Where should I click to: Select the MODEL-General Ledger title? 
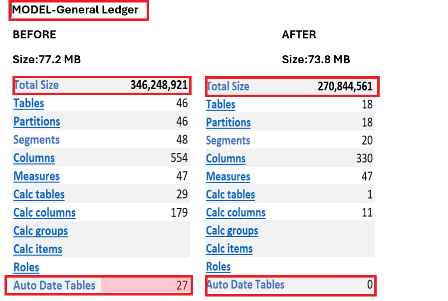click(x=75, y=9)
